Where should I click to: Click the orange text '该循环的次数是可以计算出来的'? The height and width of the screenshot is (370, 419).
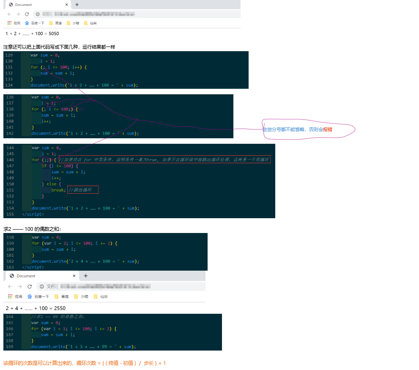[x=38, y=363]
